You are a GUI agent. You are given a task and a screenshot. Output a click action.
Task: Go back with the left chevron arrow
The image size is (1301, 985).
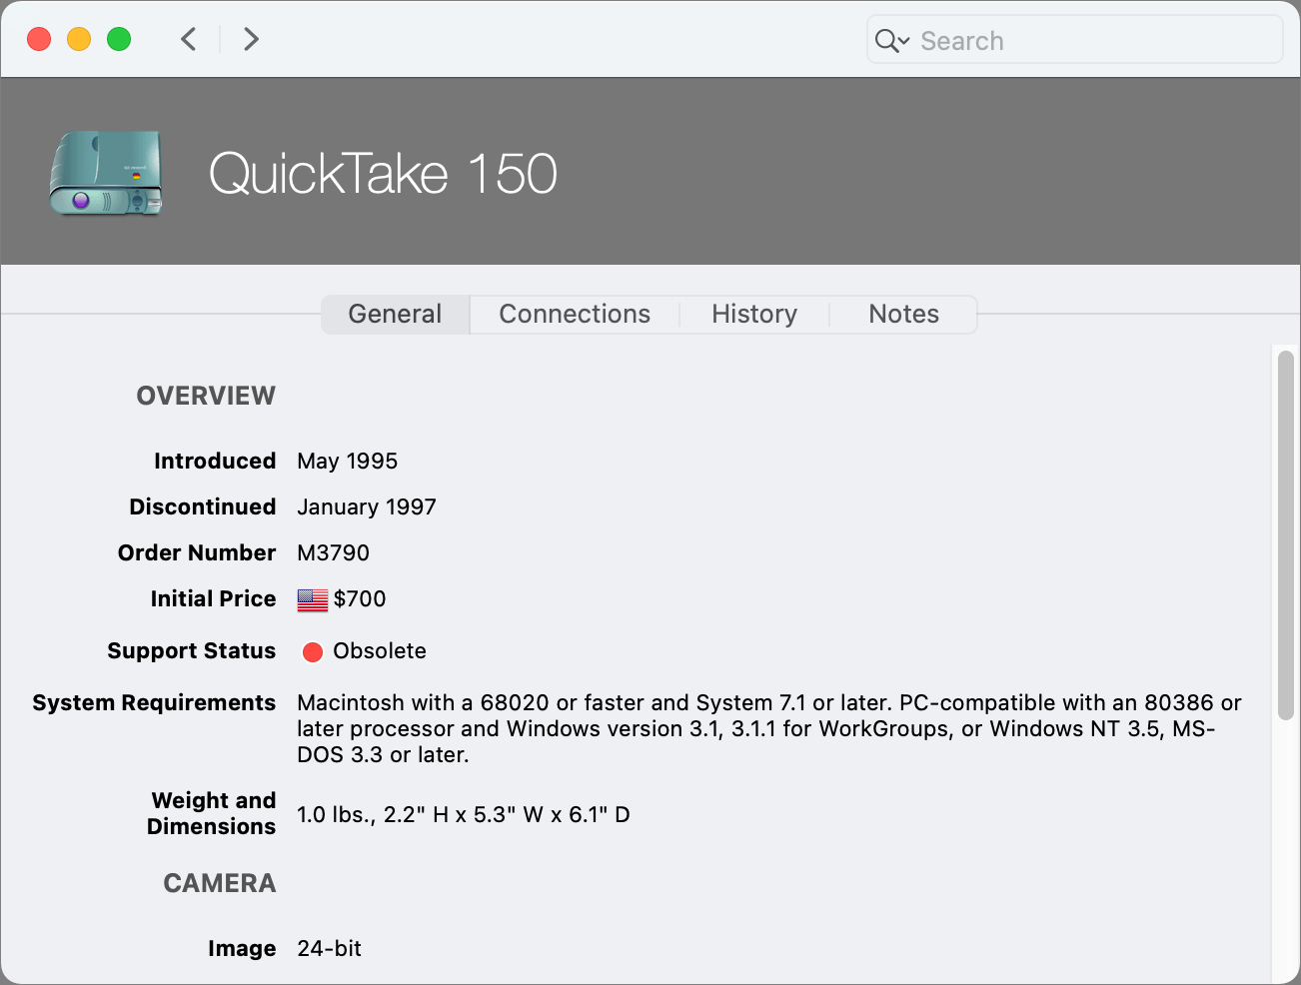pyautogui.click(x=188, y=39)
